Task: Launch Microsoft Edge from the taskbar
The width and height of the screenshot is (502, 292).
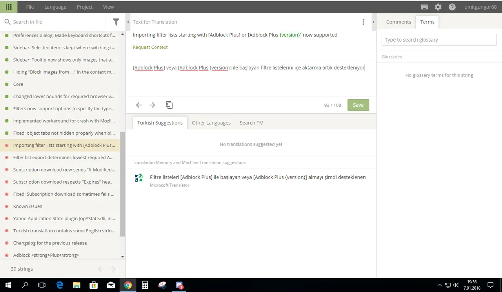Action: click(60, 285)
